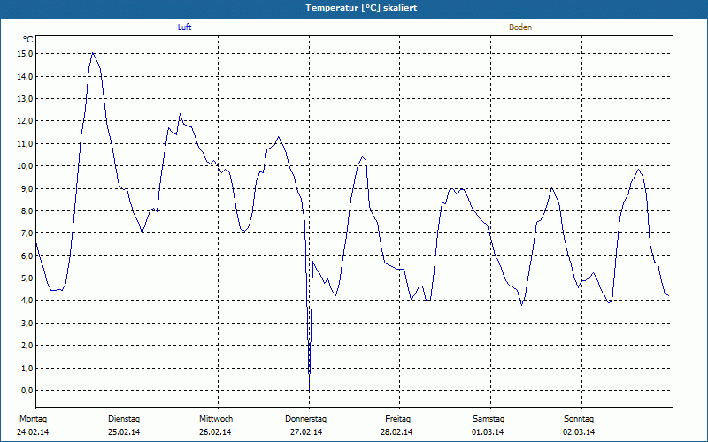Click the Donnerstag day label
The image size is (708, 442).
point(305,419)
